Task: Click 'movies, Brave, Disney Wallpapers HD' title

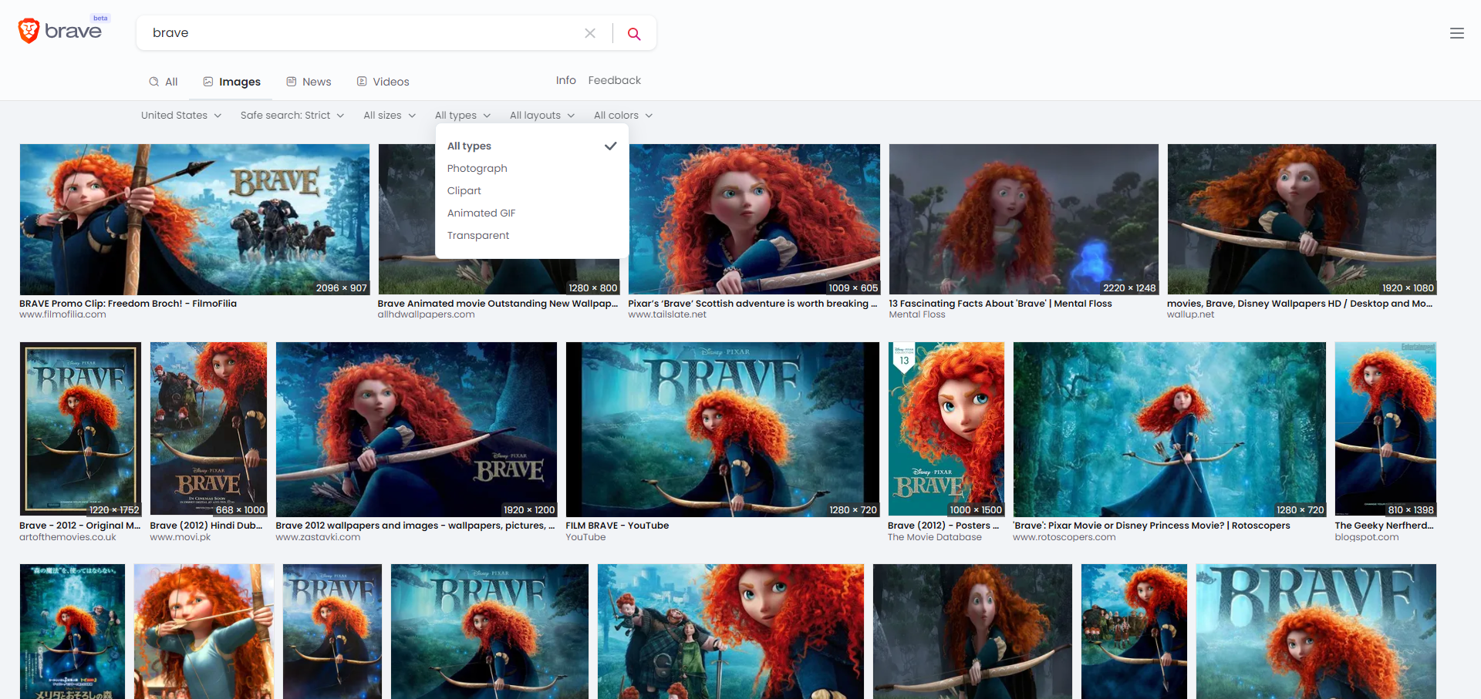Action: 1300,304
